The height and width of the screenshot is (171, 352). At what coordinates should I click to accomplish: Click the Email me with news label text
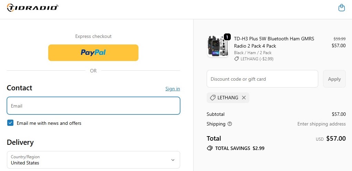49,123
